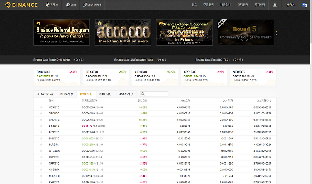Favorite the EOS/BTC pair star
312x184 pixels.
41,132
